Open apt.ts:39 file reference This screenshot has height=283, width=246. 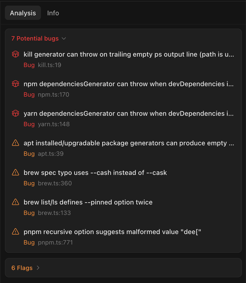click(51, 154)
